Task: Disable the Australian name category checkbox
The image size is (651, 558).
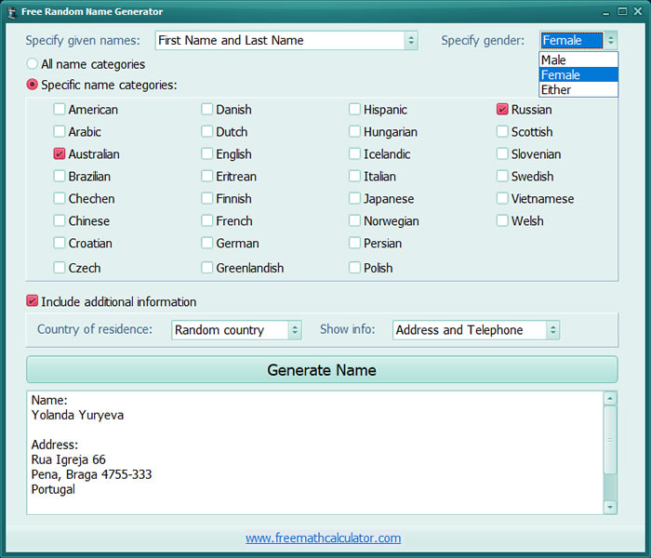Action: (x=60, y=154)
